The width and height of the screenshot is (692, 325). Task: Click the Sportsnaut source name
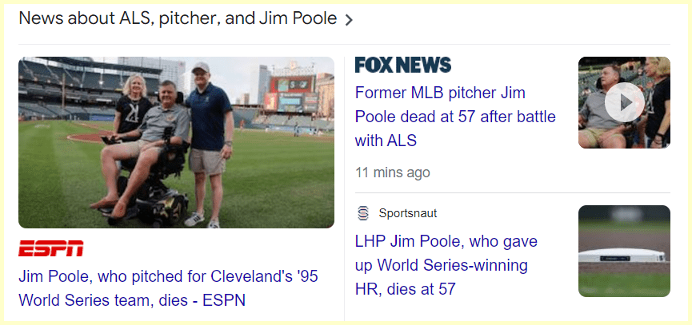[x=408, y=213]
